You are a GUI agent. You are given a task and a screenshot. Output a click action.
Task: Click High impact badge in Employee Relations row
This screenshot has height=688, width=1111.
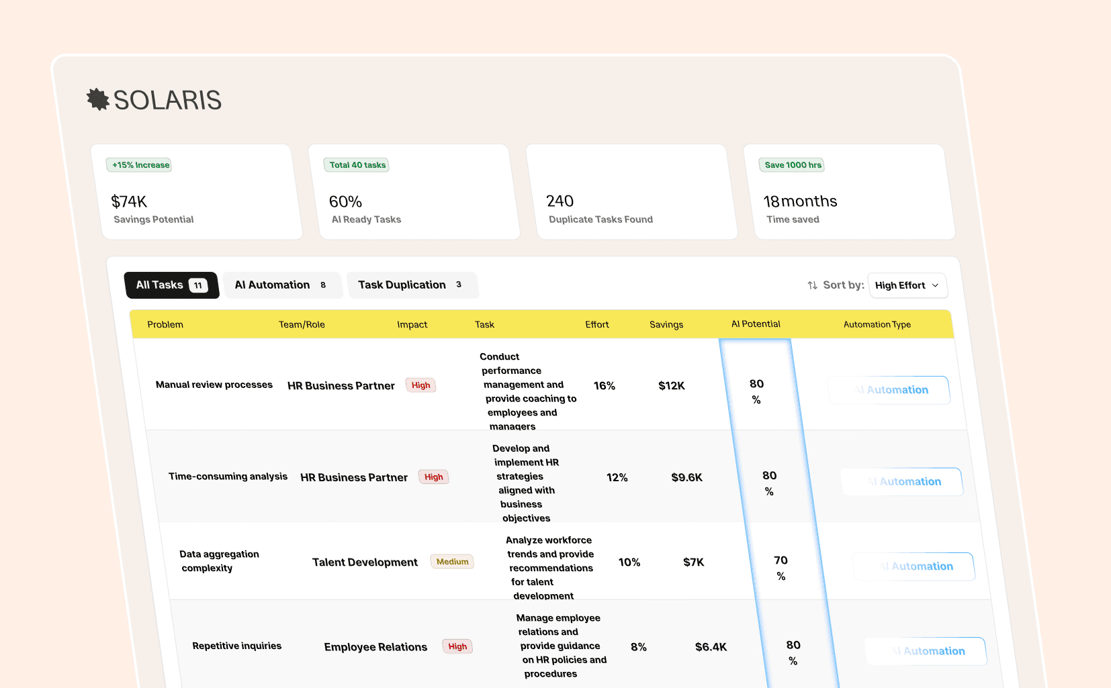[457, 646]
